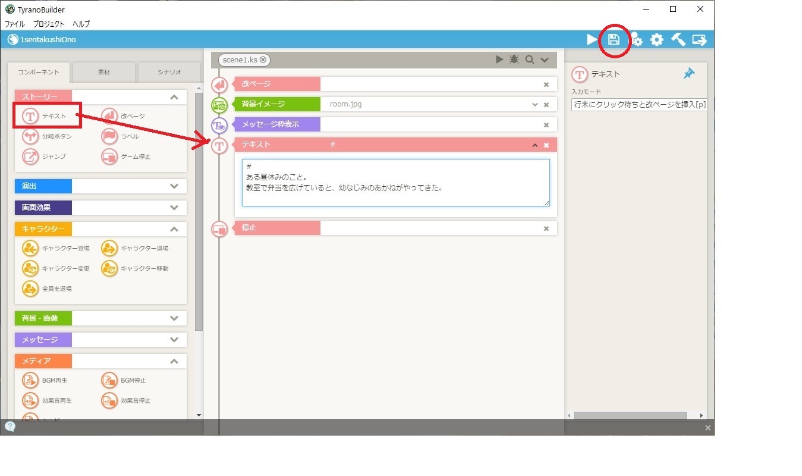Delete the 停止 block
Viewport: 802px width, 476px height.
click(x=546, y=228)
